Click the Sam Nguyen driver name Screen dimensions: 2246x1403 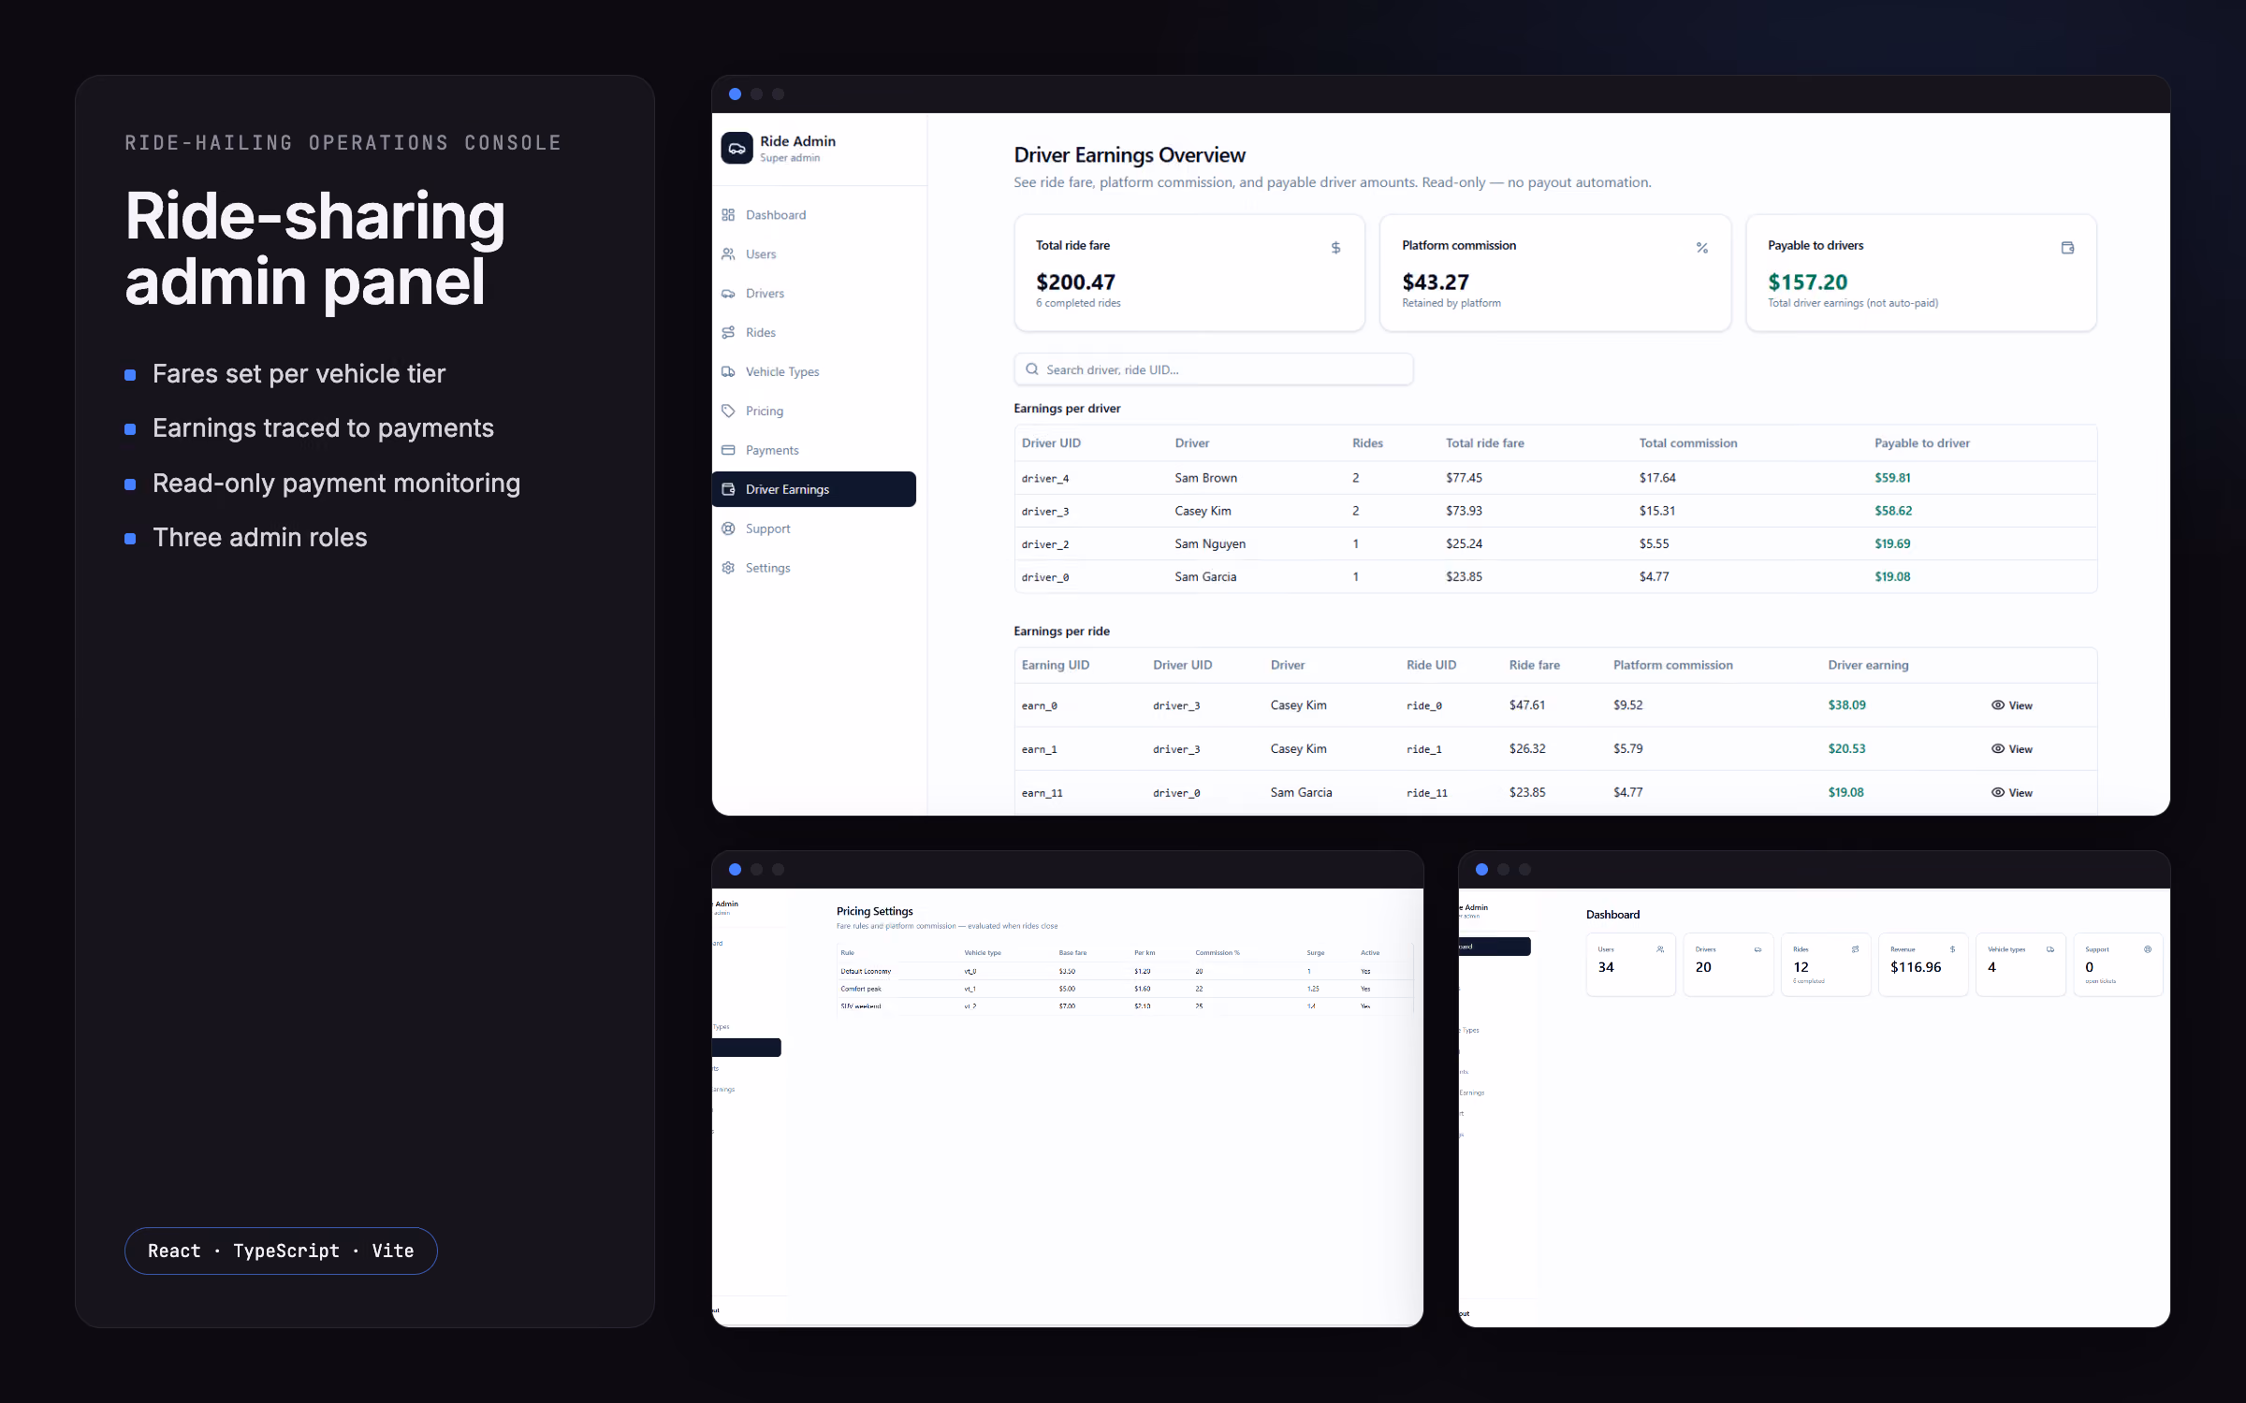click(x=1210, y=544)
